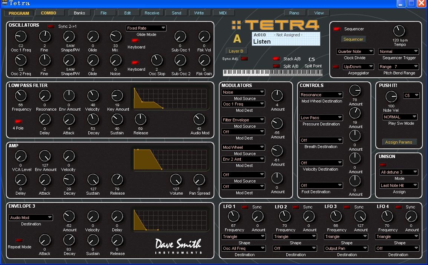Toggle the Stack A/B LED

click(276, 59)
